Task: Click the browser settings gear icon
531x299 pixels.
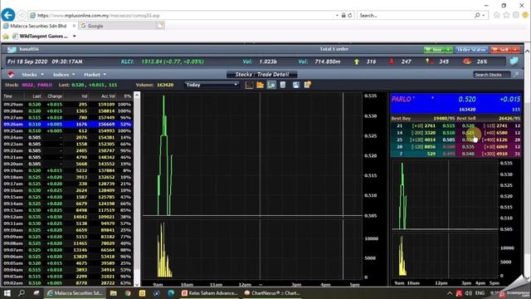Action: [516, 15]
